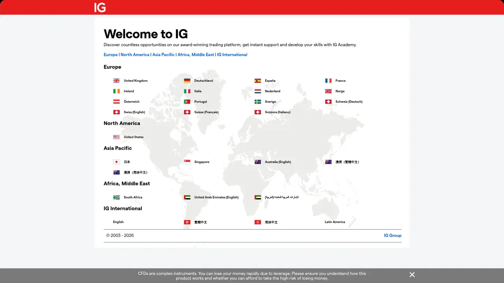Click the Suisse (Français) flag icon

[x=187, y=112]
